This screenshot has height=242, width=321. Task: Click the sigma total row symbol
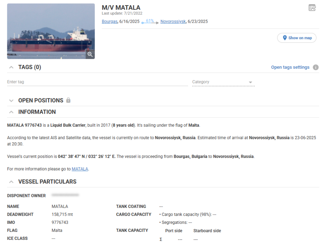(161, 239)
